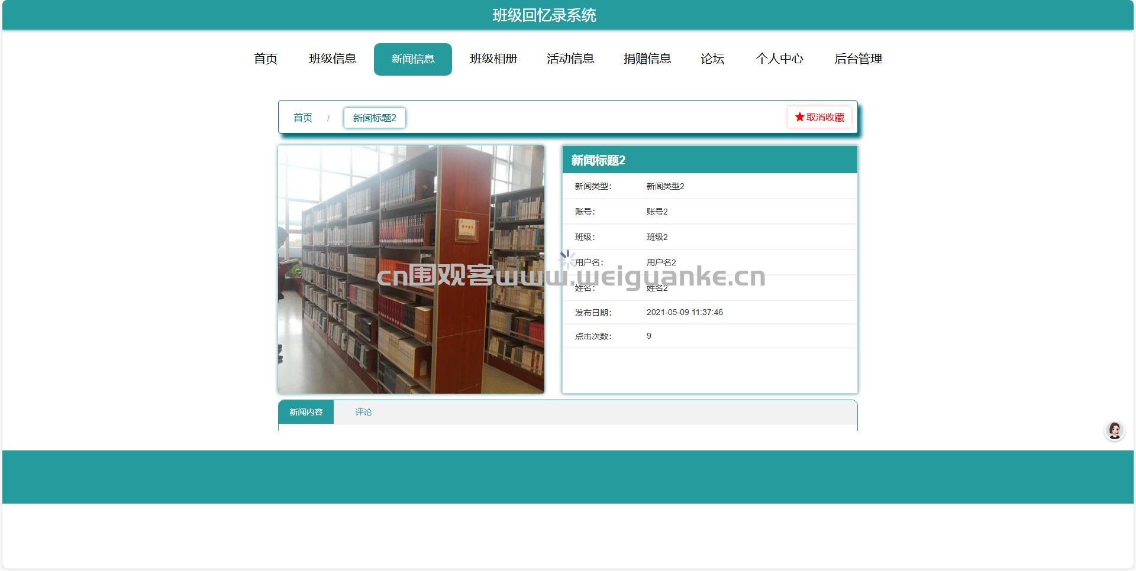Switch to 评论 tab
Image resolution: width=1136 pixels, height=571 pixels.
(363, 412)
